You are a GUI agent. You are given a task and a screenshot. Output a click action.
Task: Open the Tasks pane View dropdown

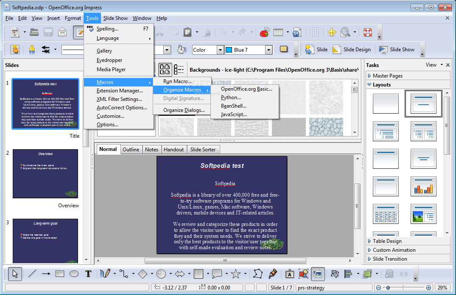pos(434,65)
